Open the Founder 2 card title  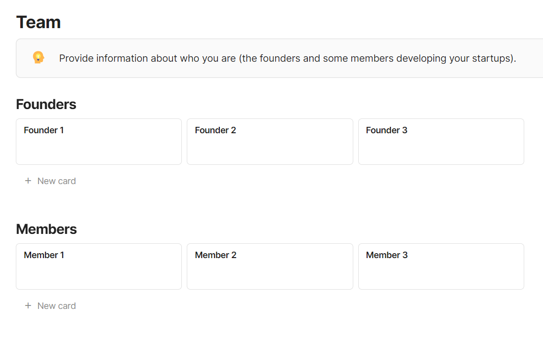215,130
